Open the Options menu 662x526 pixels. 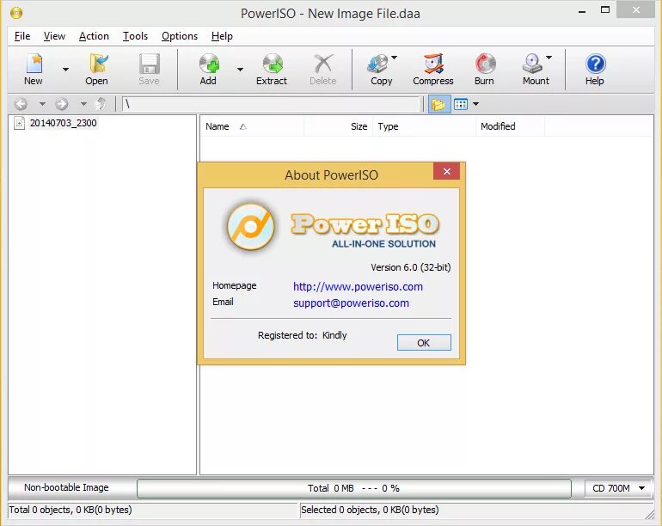click(180, 36)
